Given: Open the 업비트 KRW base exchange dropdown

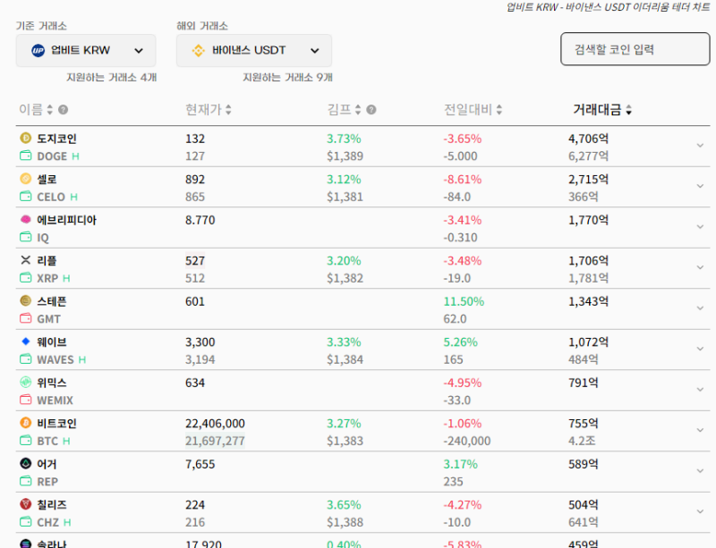Looking at the screenshot, I should (86, 51).
